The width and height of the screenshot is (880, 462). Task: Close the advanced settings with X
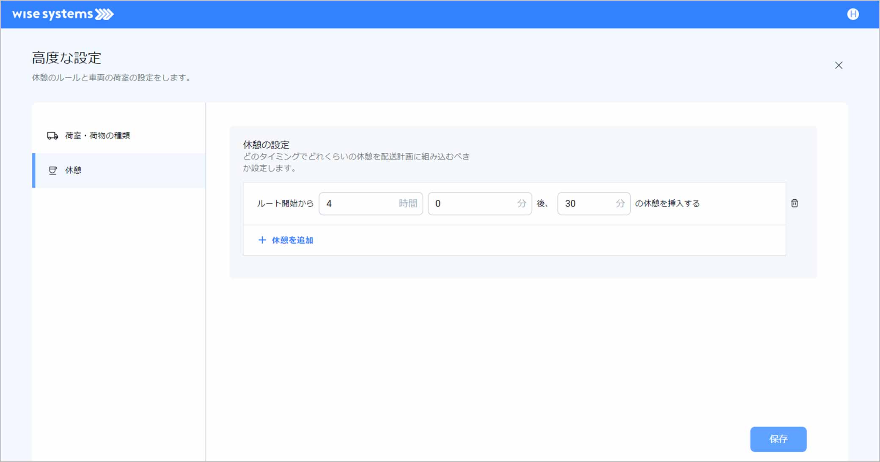coord(839,65)
